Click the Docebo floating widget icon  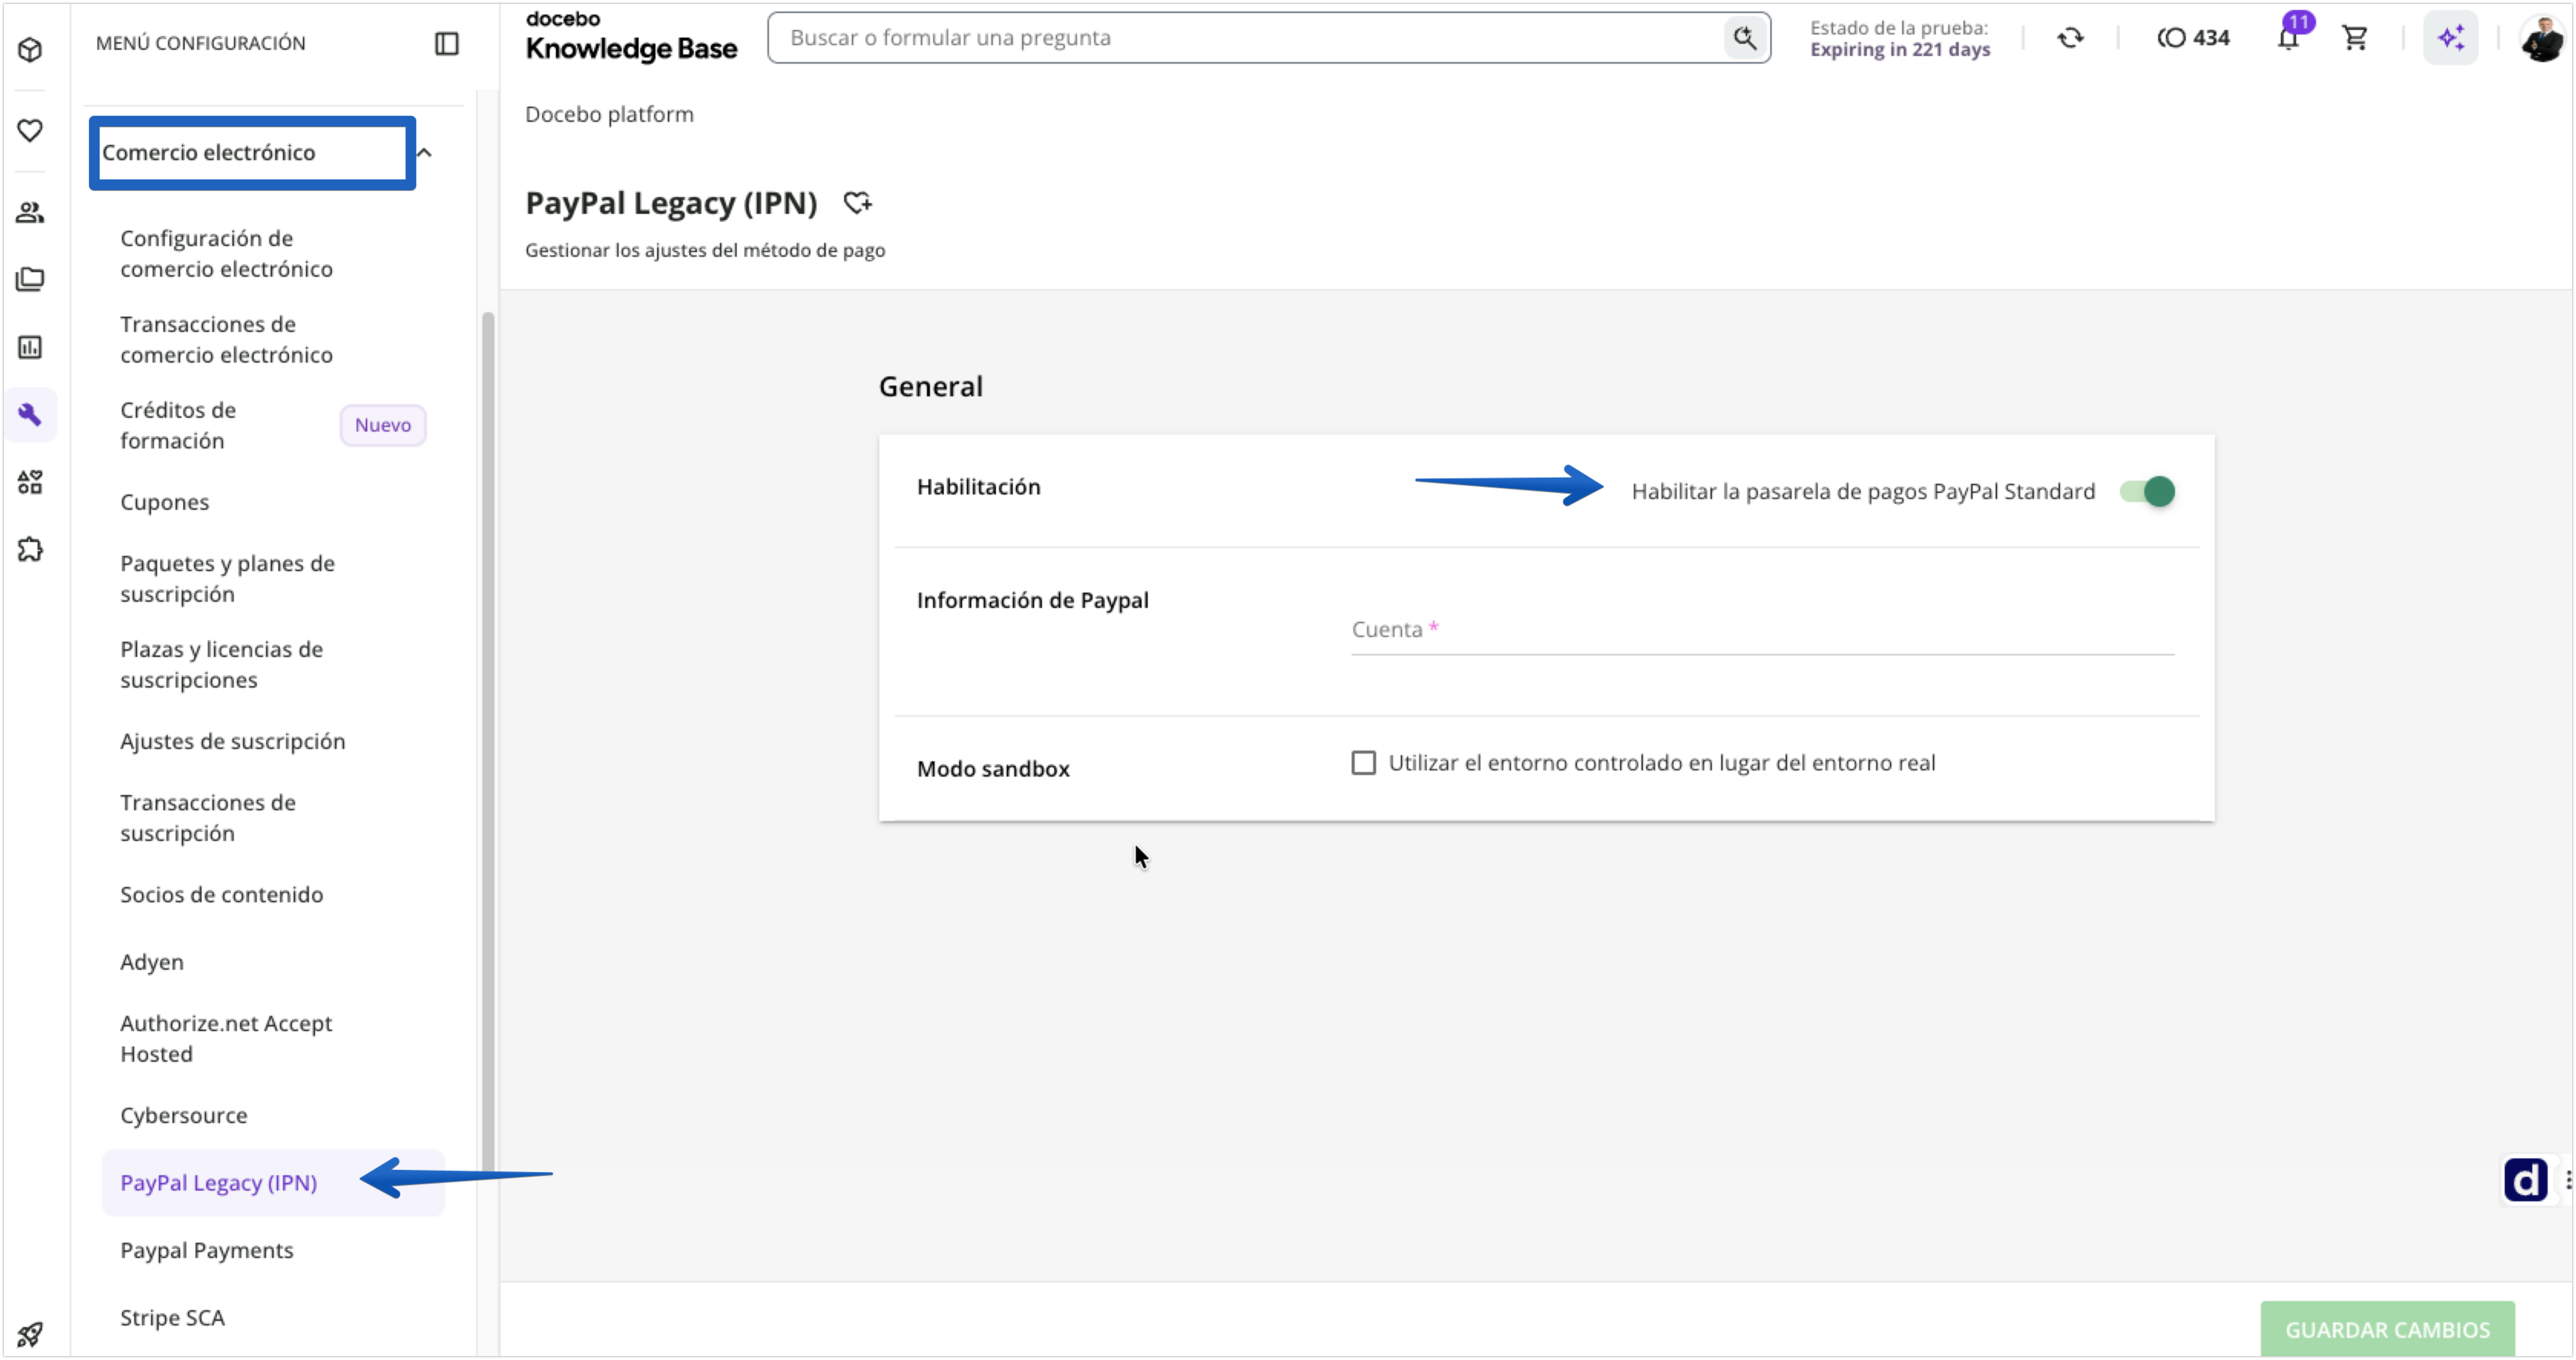2526,1180
